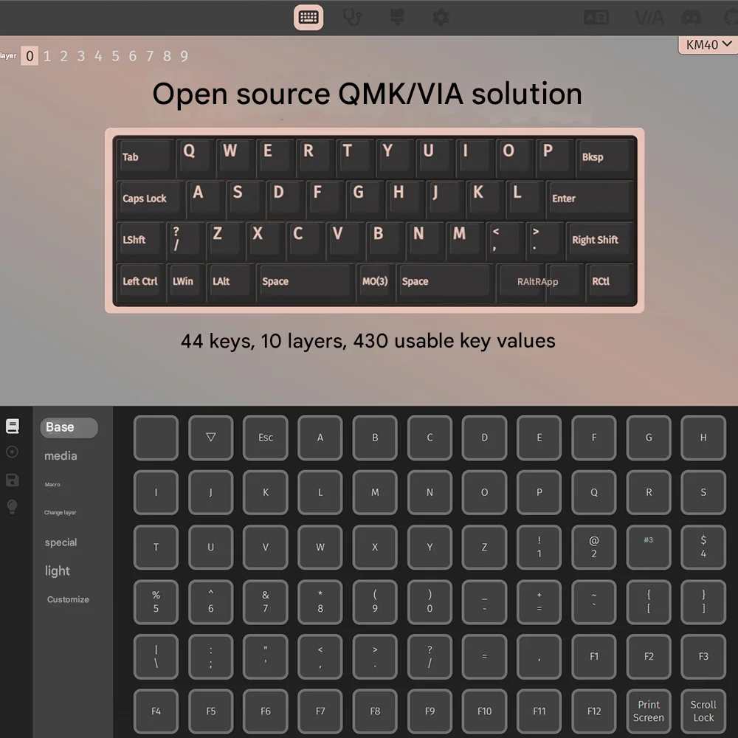
Task: Choose the } ] bracket keycode
Action: coord(703,602)
